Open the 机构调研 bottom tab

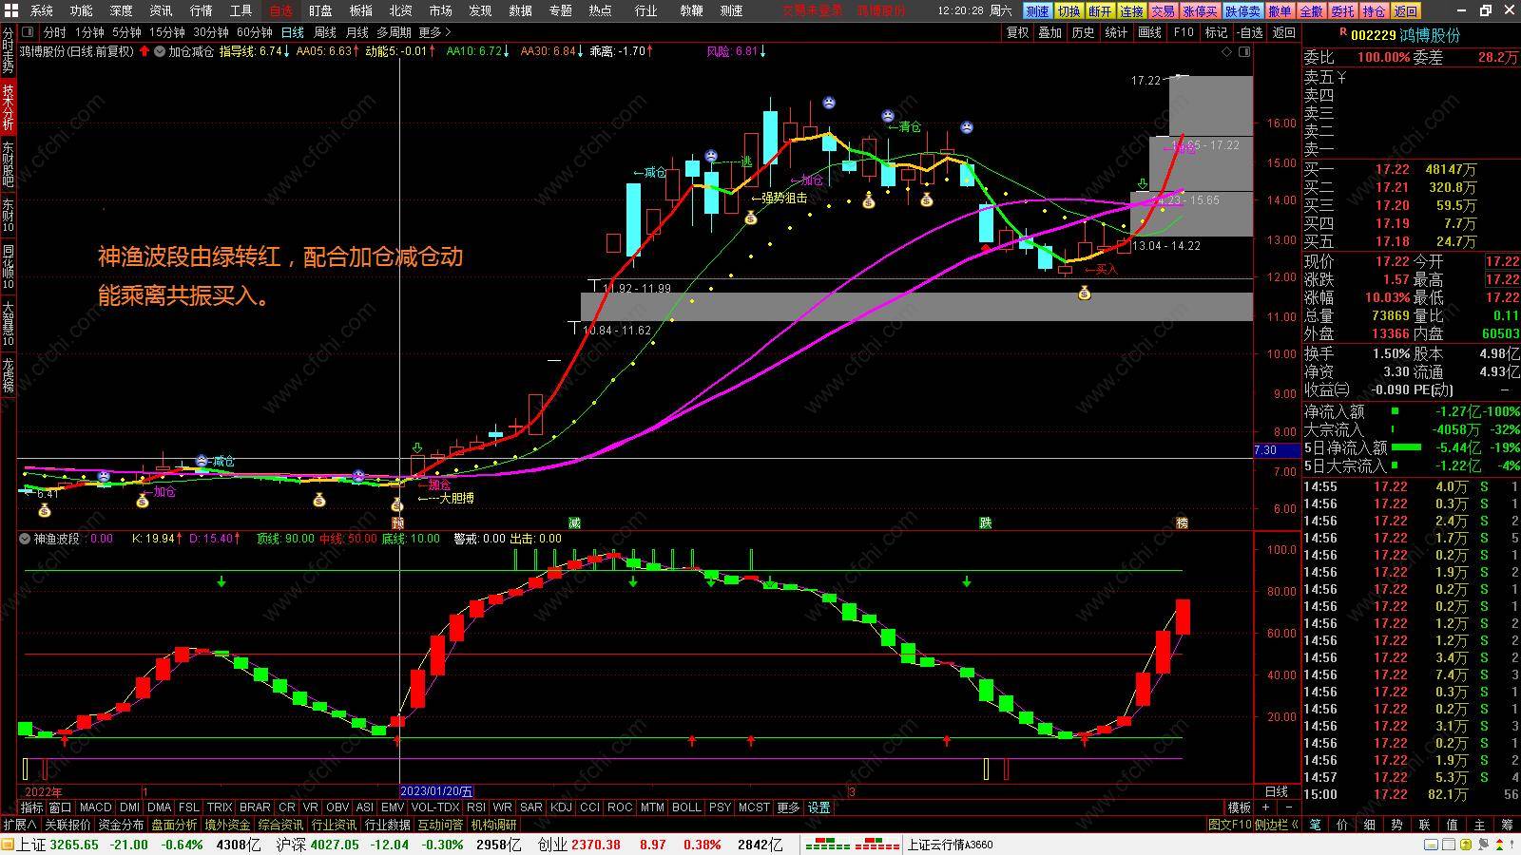494,825
